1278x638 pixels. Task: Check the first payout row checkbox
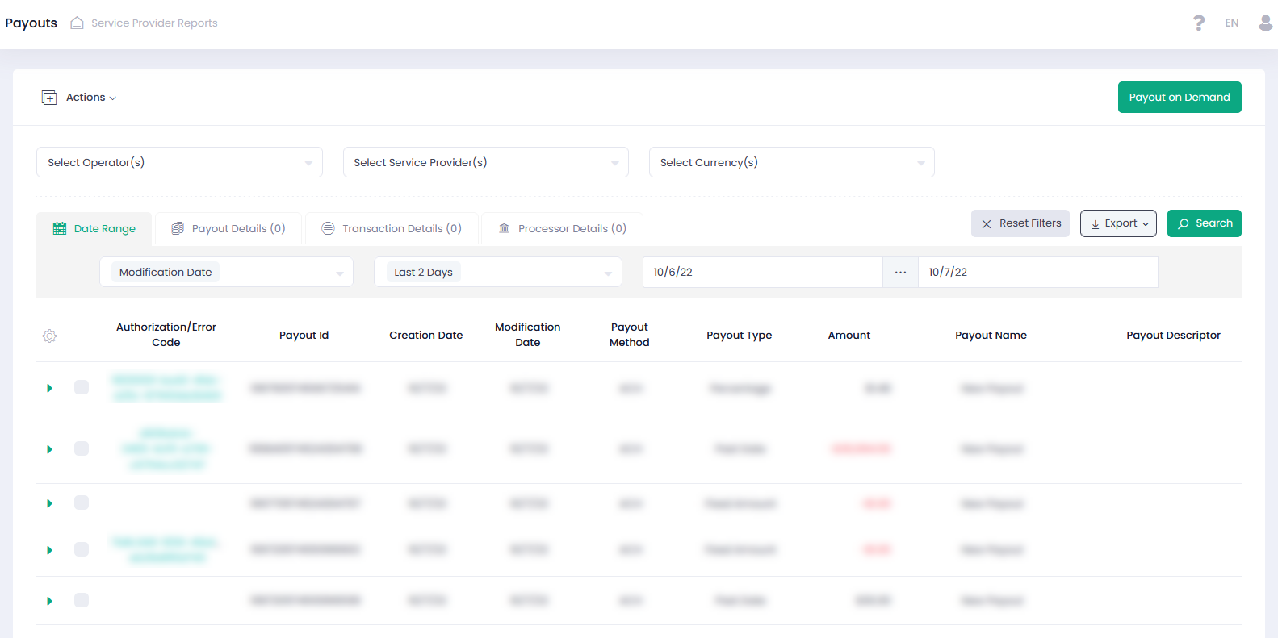click(82, 387)
